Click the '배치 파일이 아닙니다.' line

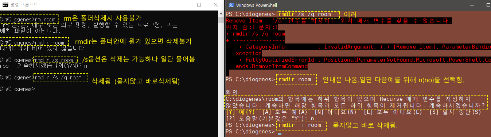point(30,31)
